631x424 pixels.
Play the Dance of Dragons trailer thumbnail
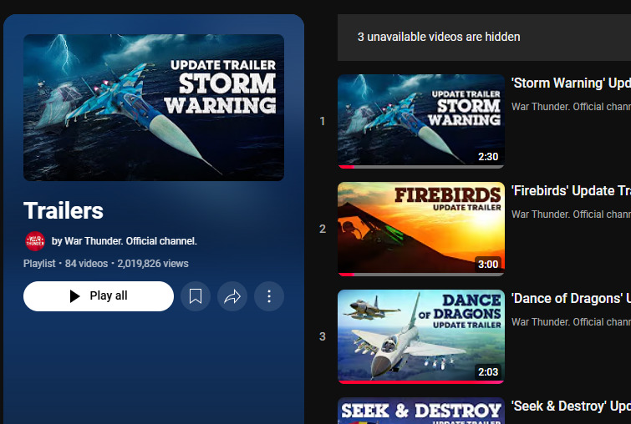point(421,336)
